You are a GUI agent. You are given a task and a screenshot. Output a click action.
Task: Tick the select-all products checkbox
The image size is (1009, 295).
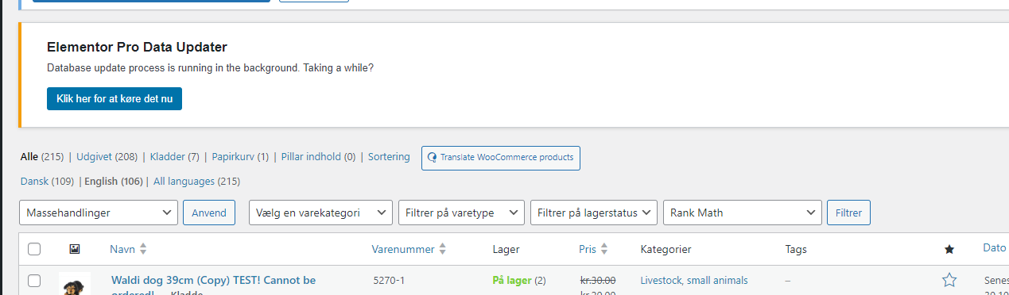point(34,249)
